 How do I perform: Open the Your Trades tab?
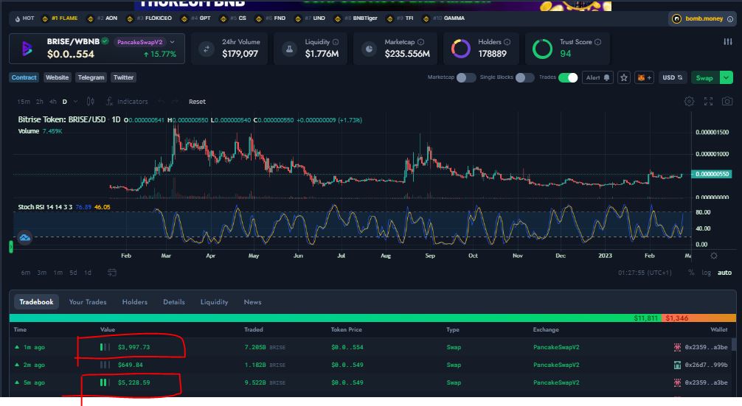(x=88, y=301)
